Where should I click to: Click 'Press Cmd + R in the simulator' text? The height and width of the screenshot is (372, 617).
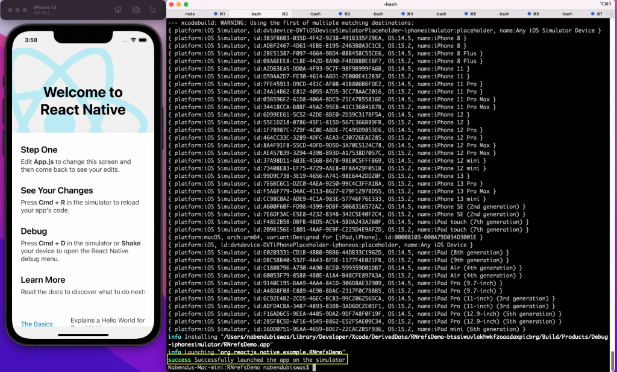click(x=80, y=206)
